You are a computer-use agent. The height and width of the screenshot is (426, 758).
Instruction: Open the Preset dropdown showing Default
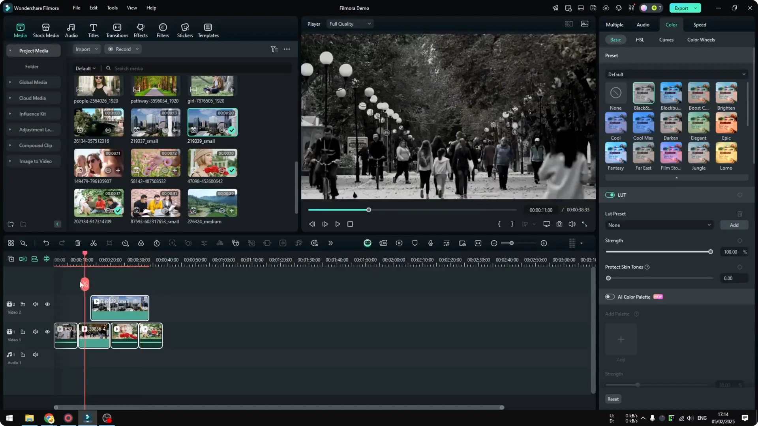pos(676,74)
